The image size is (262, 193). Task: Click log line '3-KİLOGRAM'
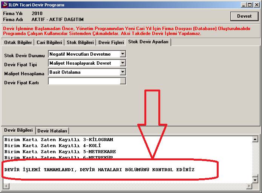point(59,140)
